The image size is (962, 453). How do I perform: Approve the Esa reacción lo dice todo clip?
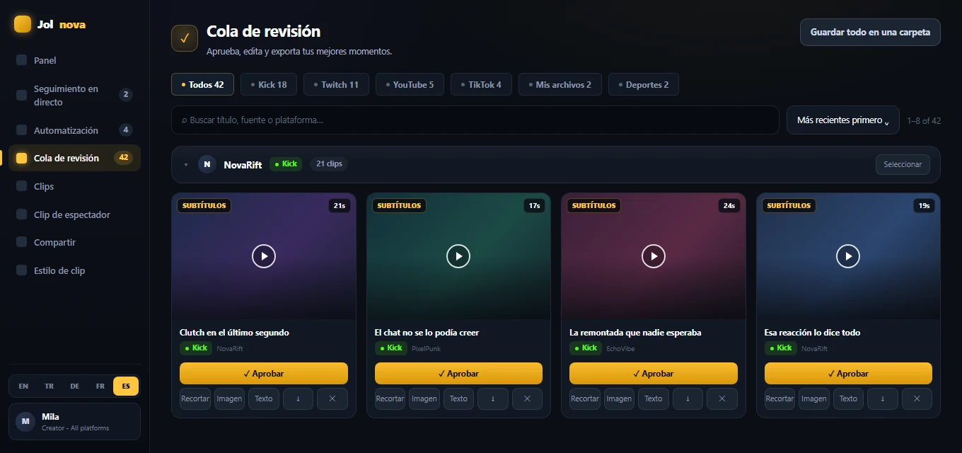pos(848,373)
